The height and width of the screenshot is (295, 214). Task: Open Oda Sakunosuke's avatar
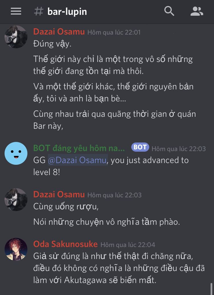(16, 249)
